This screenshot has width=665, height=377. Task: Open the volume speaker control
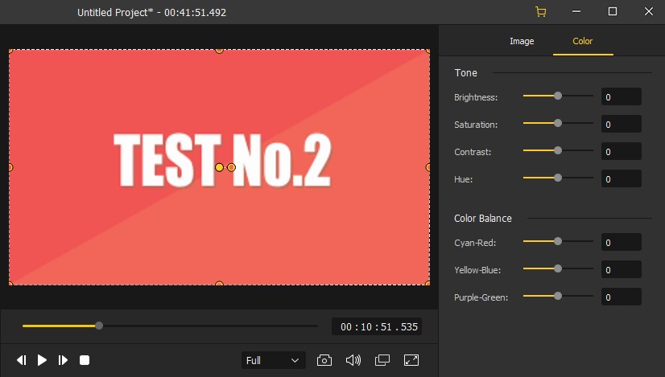click(353, 360)
